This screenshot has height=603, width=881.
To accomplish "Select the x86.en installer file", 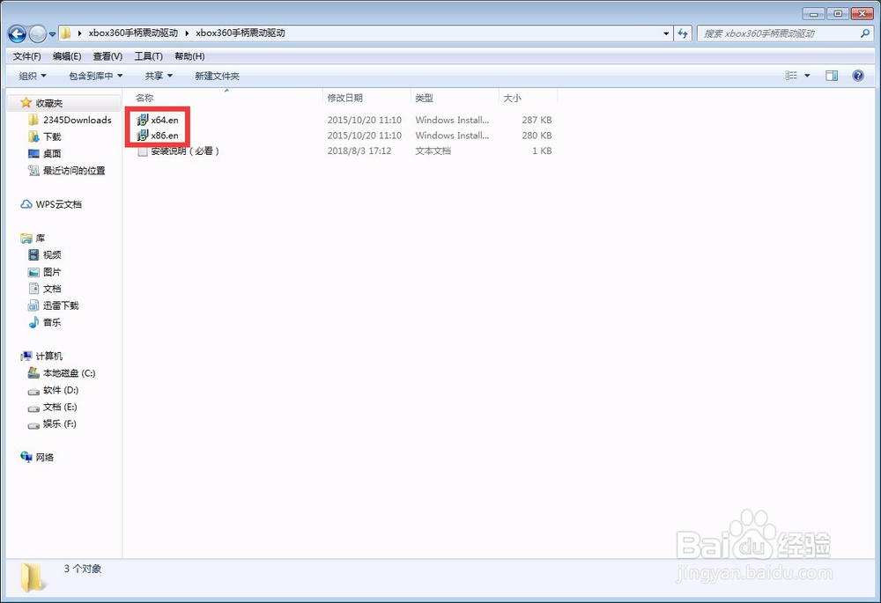I will click(x=164, y=136).
